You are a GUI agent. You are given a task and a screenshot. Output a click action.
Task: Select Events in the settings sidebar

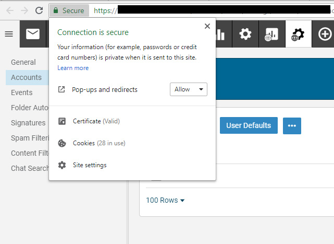click(x=22, y=92)
